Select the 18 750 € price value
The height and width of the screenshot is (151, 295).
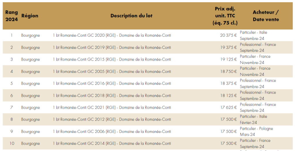pyautogui.click(x=228, y=71)
